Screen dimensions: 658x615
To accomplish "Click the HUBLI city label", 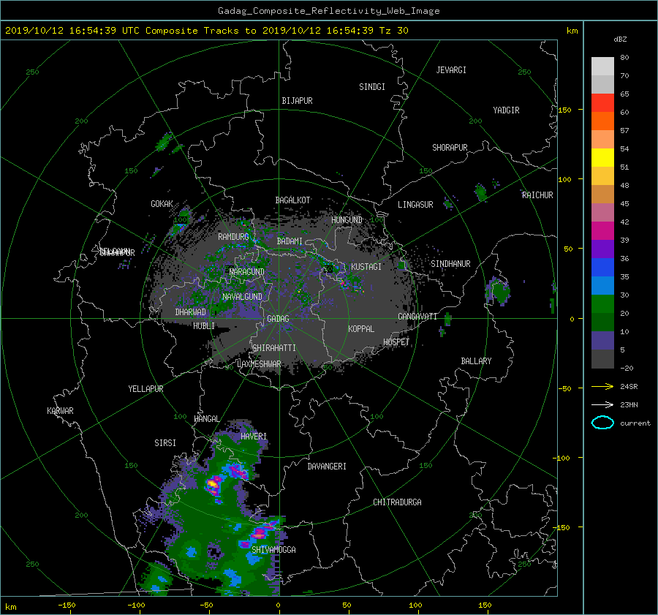I will (x=204, y=326).
